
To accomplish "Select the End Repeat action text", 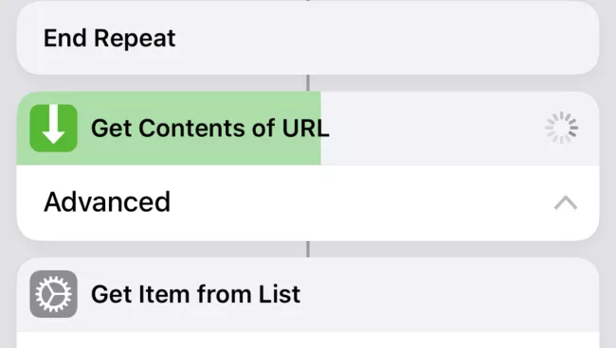I will (x=110, y=39).
